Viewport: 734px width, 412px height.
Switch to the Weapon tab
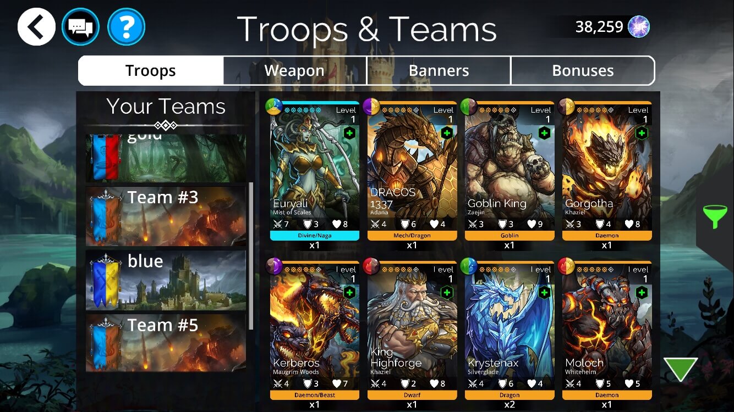click(x=294, y=71)
